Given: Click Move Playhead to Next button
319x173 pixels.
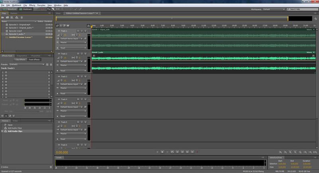Looking at the screenshot, I should 192,152.
